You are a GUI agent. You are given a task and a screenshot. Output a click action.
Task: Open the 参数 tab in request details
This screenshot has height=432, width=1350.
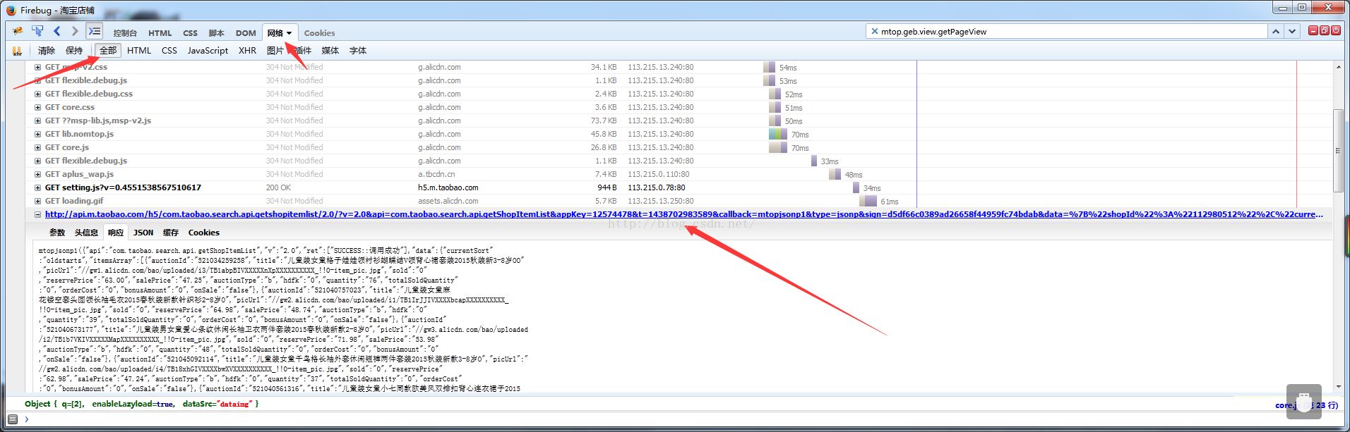57,233
